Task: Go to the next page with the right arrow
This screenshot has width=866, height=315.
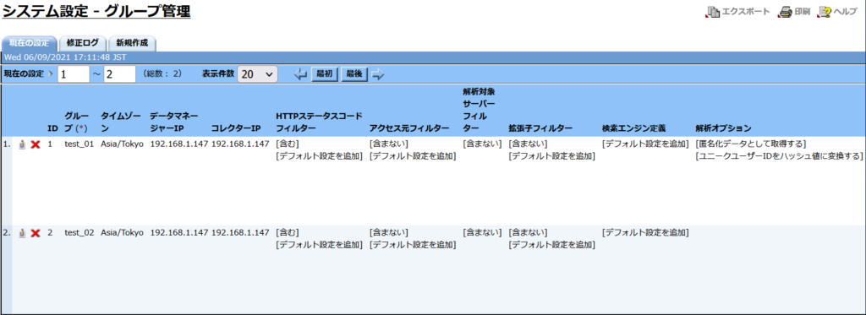Action: click(378, 74)
